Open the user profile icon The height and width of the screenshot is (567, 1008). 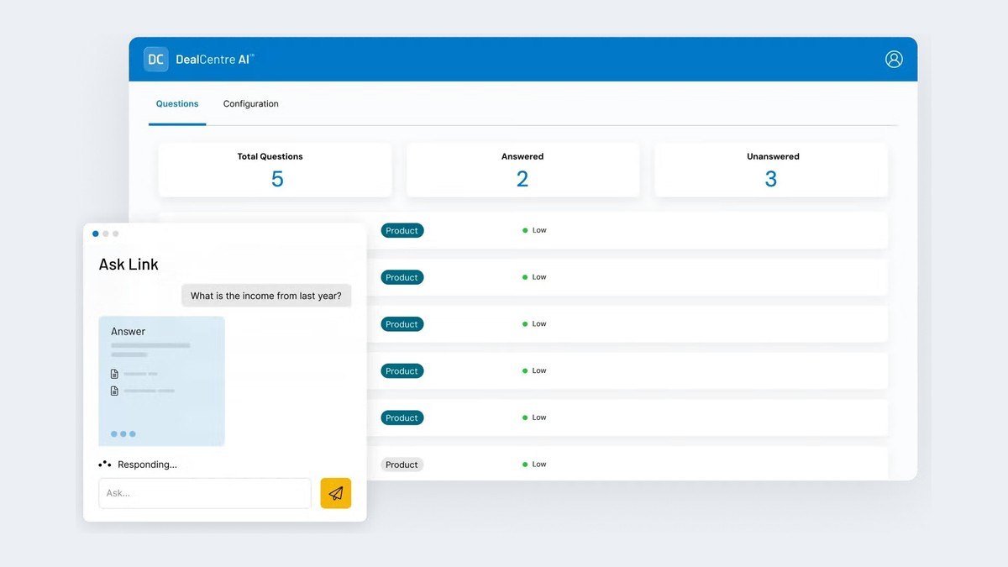tap(894, 59)
